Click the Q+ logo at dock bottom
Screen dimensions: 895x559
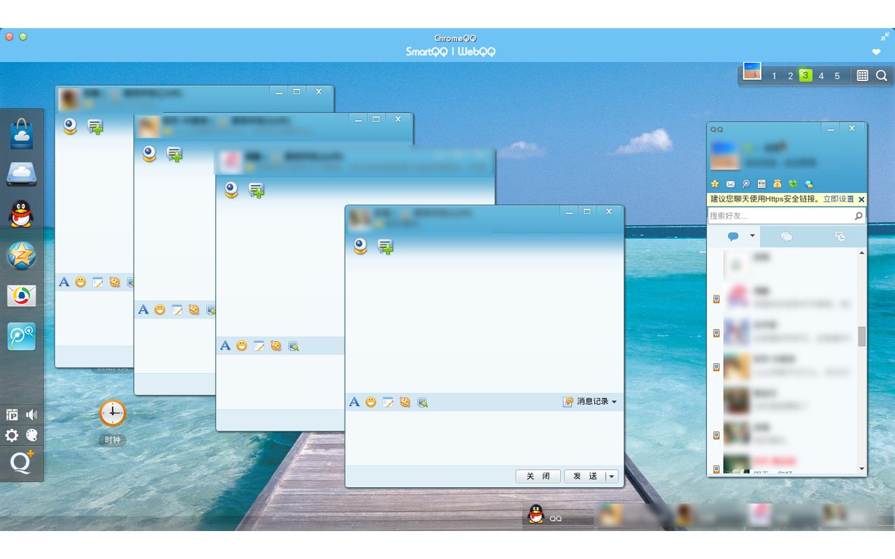(22, 462)
